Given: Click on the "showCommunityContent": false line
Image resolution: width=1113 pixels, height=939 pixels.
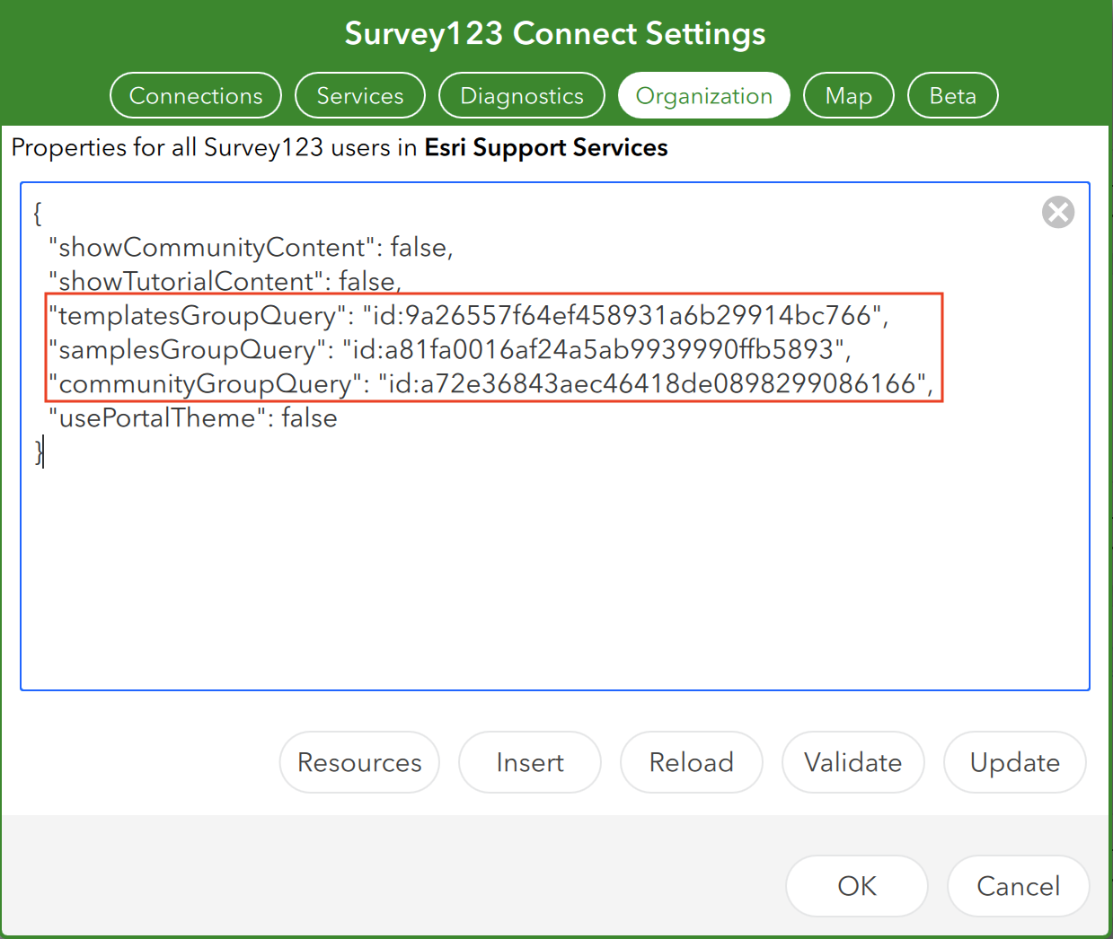Looking at the screenshot, I should [x=252, y=247].
